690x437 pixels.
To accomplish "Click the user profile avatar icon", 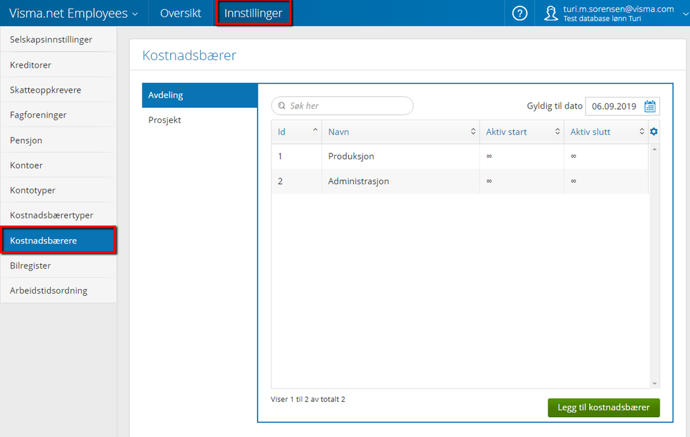I will coord(551,13).
